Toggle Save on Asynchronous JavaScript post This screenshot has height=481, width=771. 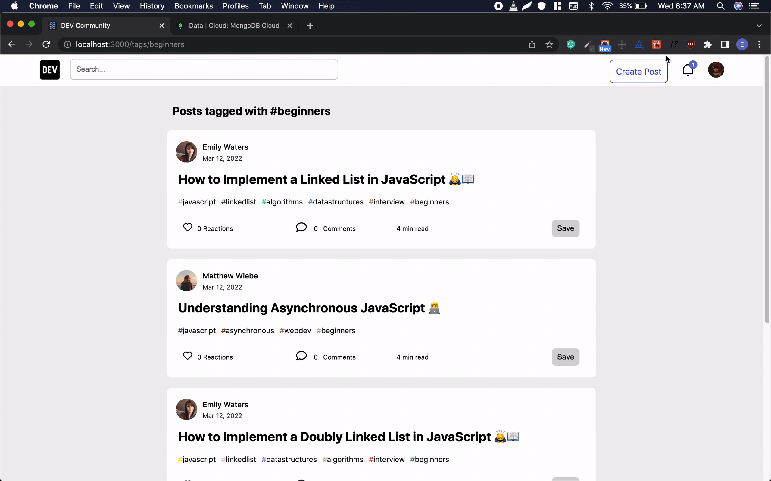pyautogui.click(x=565, y=357)
